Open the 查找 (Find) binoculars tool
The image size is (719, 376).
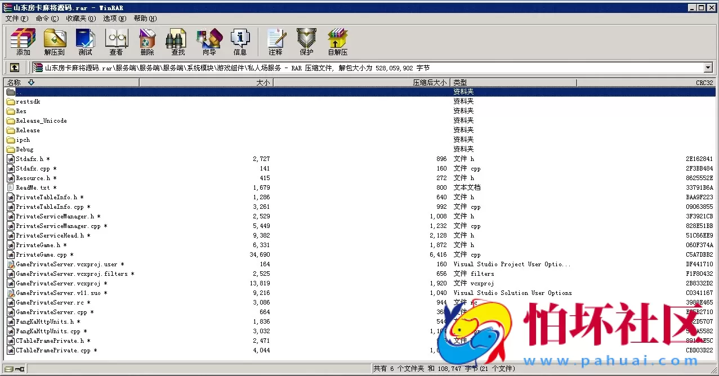click(x=178, y=42)
